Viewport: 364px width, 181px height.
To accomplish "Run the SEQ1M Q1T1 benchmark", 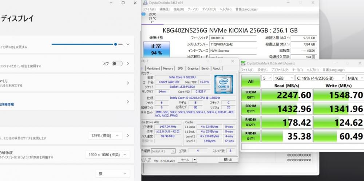I will tap(251, 109).
